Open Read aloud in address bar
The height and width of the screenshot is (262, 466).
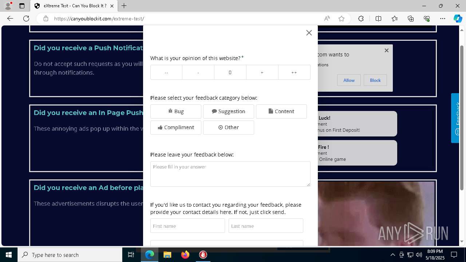coord(327,19)
